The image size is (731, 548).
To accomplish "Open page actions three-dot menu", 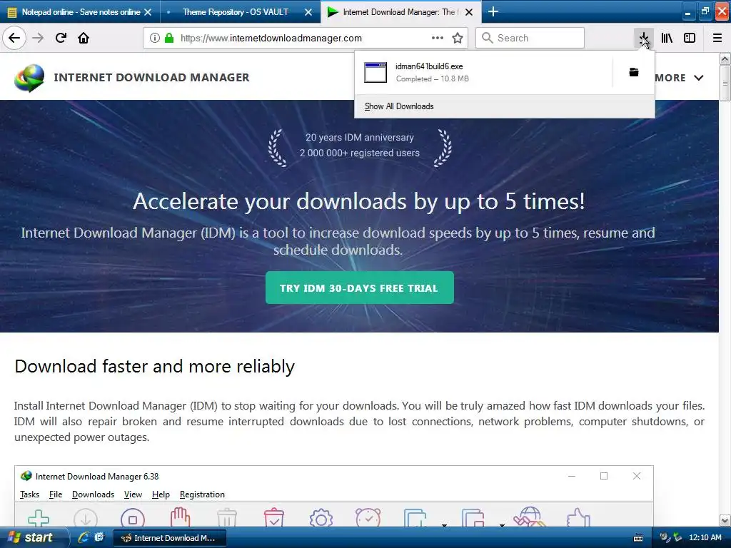I will click(x=438, y=38).
